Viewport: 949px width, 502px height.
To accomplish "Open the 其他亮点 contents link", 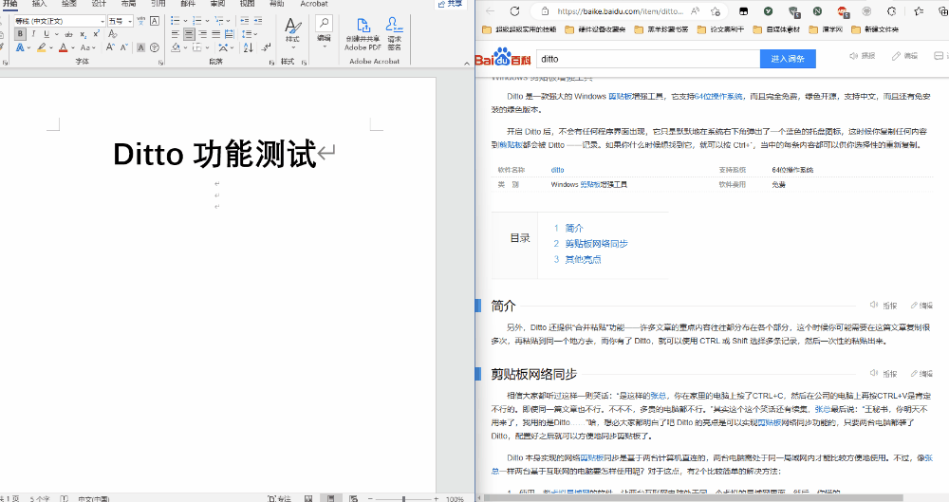I will pyautogui.click(x=583, y=259).
